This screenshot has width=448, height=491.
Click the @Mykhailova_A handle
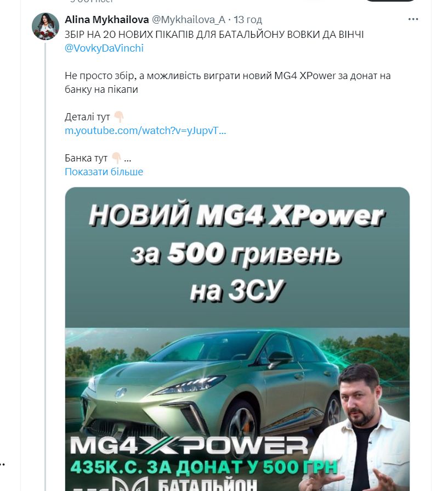[188, 20]
